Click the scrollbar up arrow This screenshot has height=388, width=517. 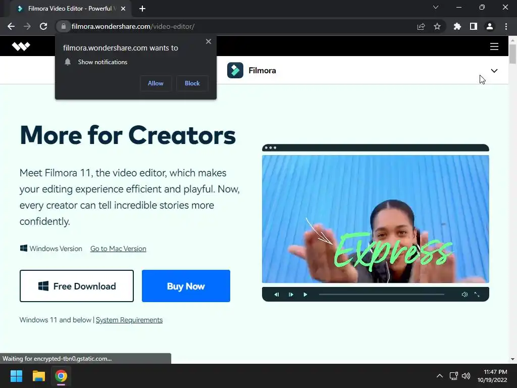pos(512,40)
